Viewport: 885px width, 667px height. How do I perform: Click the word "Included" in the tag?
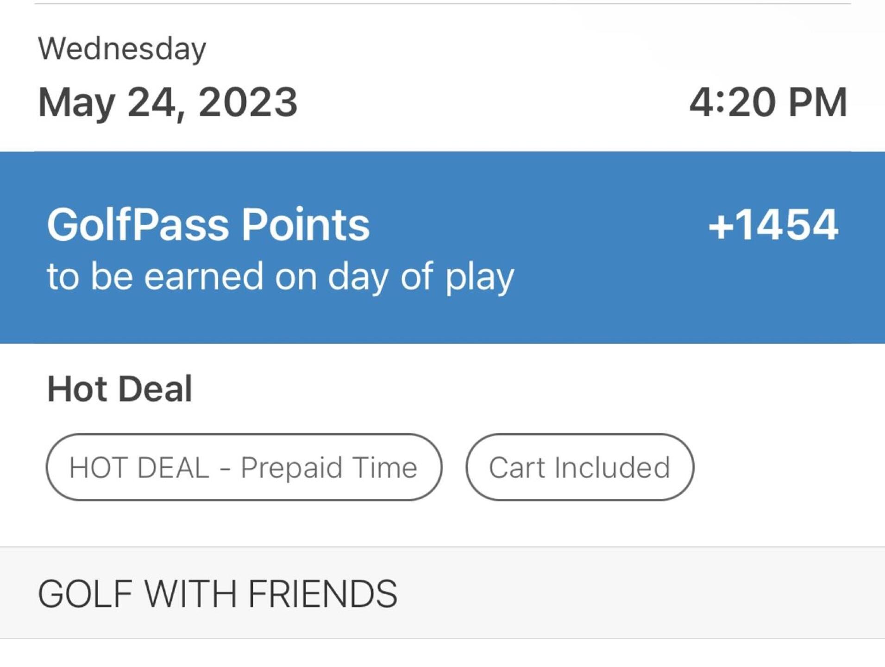coord(612,467)
